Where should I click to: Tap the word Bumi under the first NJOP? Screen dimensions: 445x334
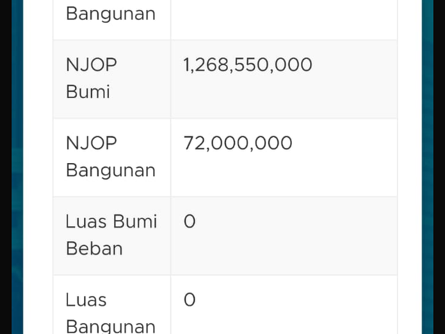click(x=88, y=92)
